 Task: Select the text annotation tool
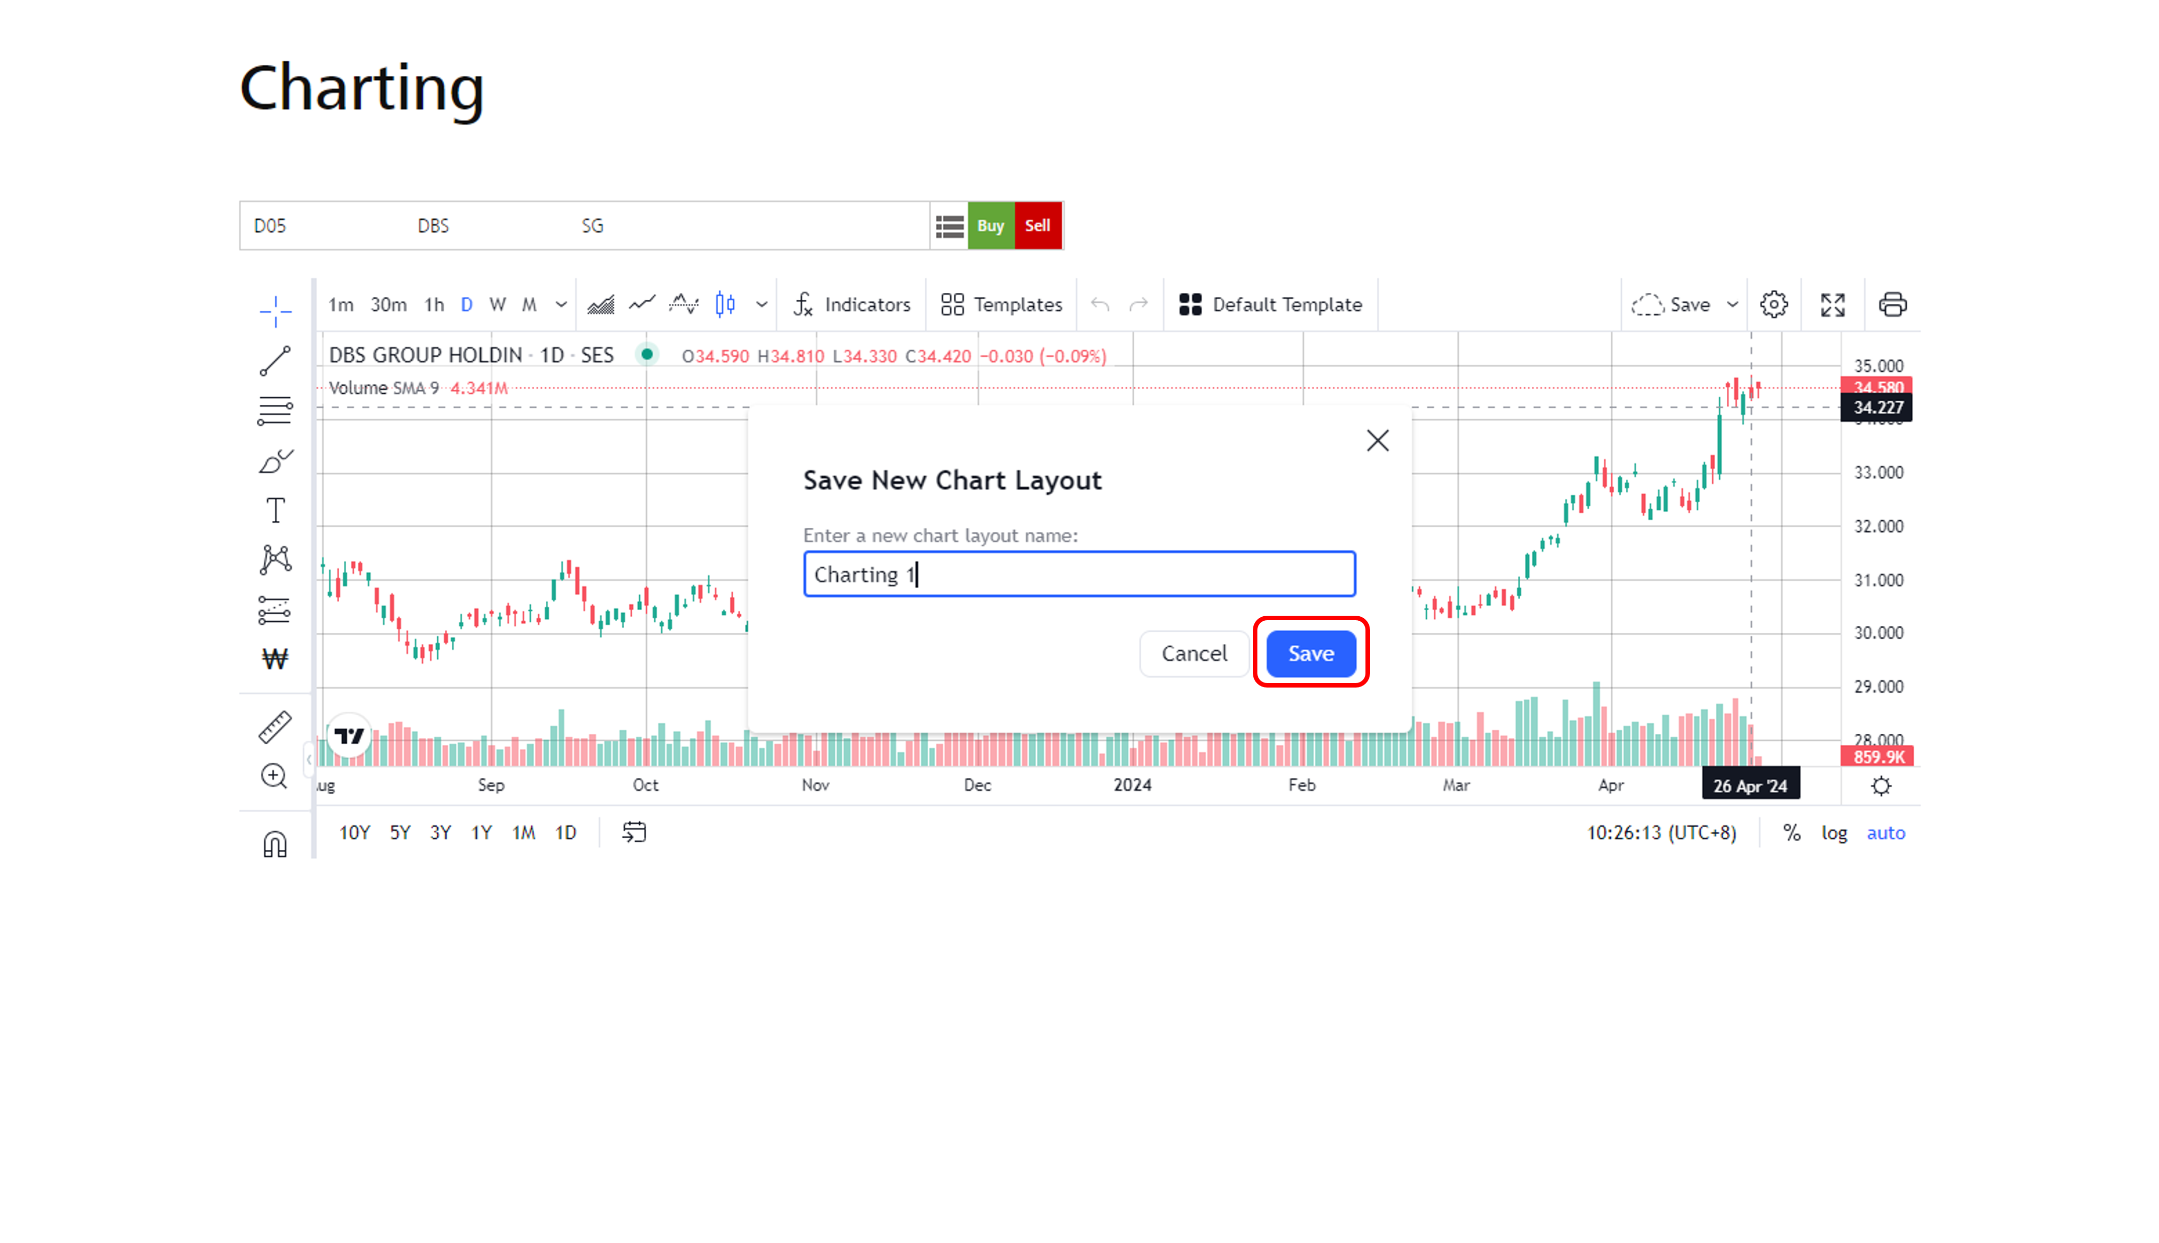coord(275,511)
